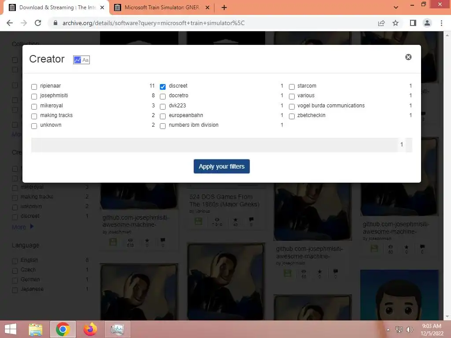Check the josephmisiti creator checkbox
The height and width of the screenshot is (338, 451).
[x=34, y=96]
